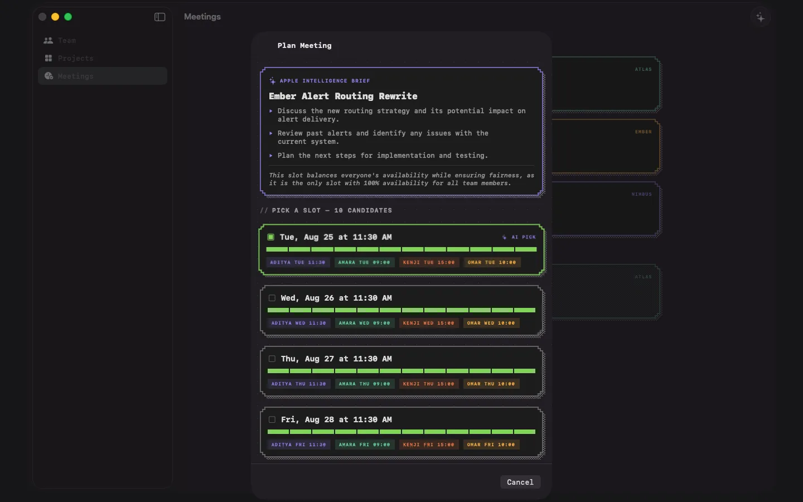
Task: Click the OMAR FRI 10:00 tag
Action: [491, 445]
